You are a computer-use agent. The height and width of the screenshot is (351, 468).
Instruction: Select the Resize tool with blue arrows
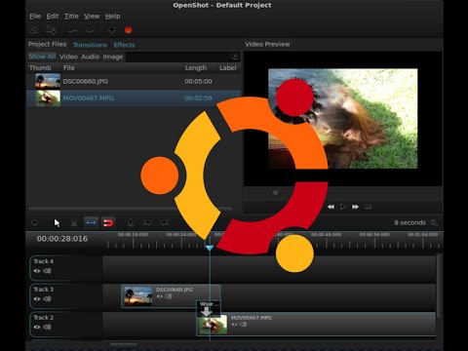tap(91, 223)
